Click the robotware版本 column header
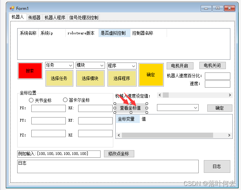The width and height of the screenshot is (241, 190). [82, 33]
